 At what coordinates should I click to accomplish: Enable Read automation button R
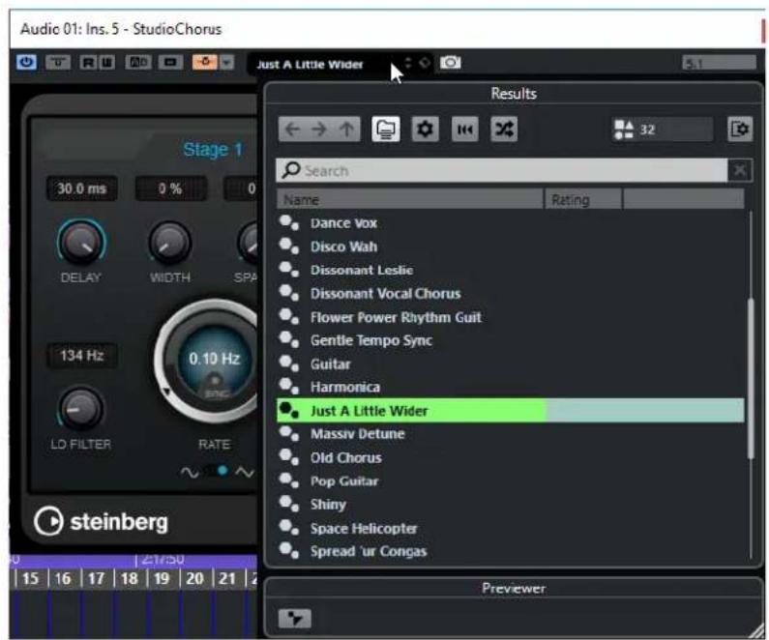tap(88, 62)
